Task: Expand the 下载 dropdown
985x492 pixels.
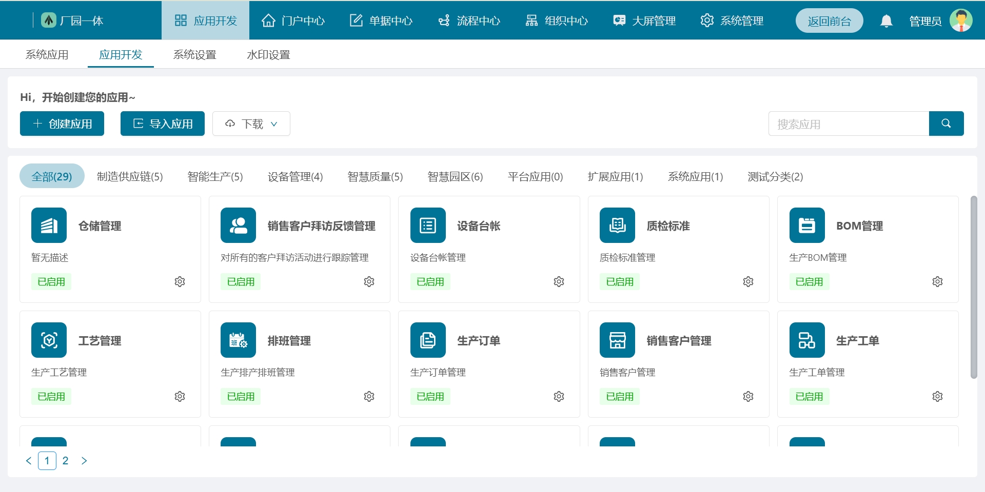Action: 251,124
